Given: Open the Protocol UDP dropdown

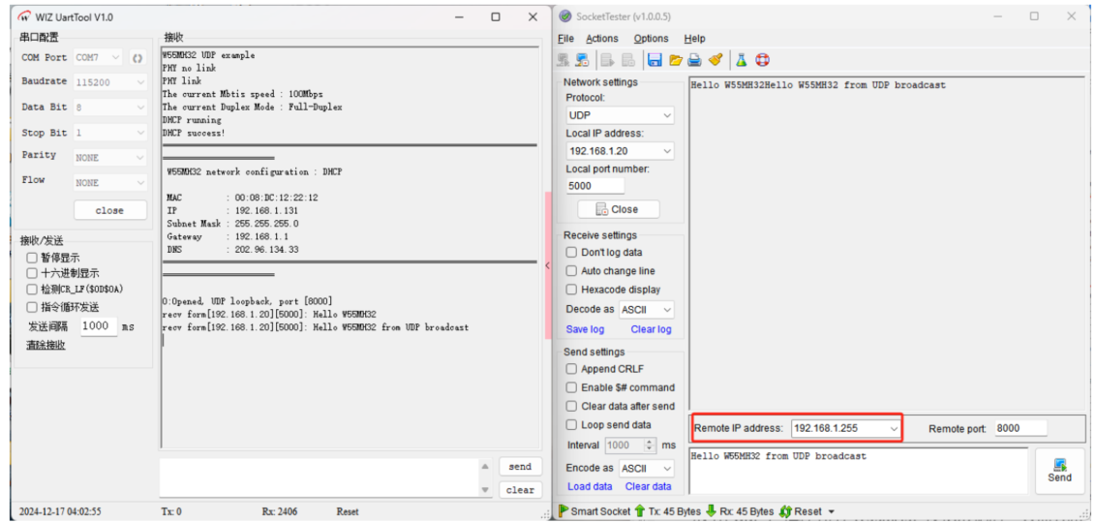Looking at the screenshot, I should [x=621, y=115].
